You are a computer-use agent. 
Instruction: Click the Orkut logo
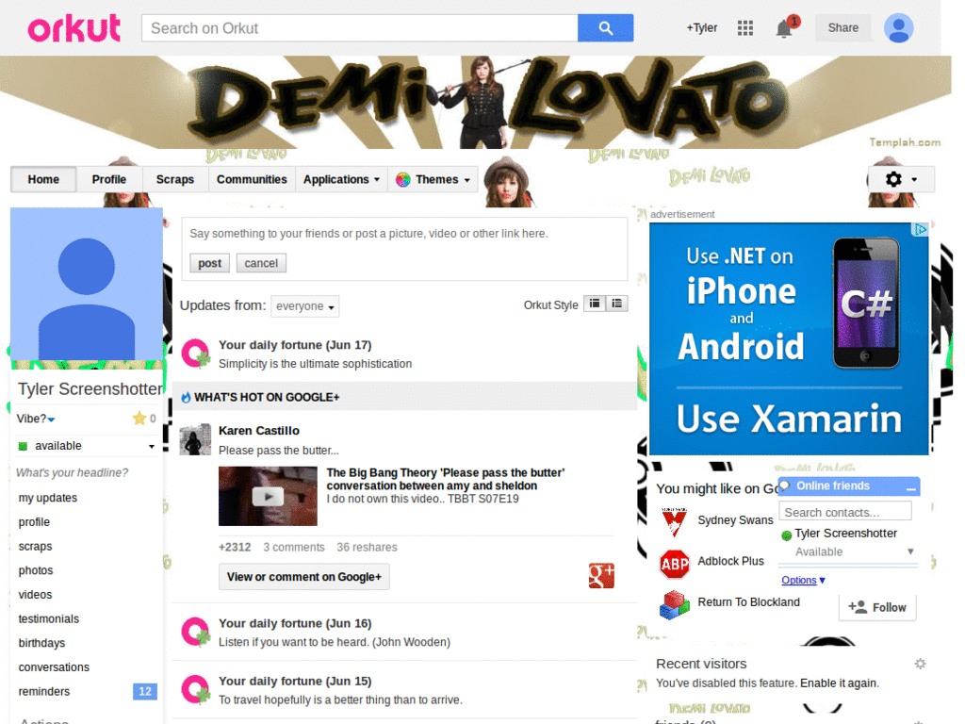[74, 28]
